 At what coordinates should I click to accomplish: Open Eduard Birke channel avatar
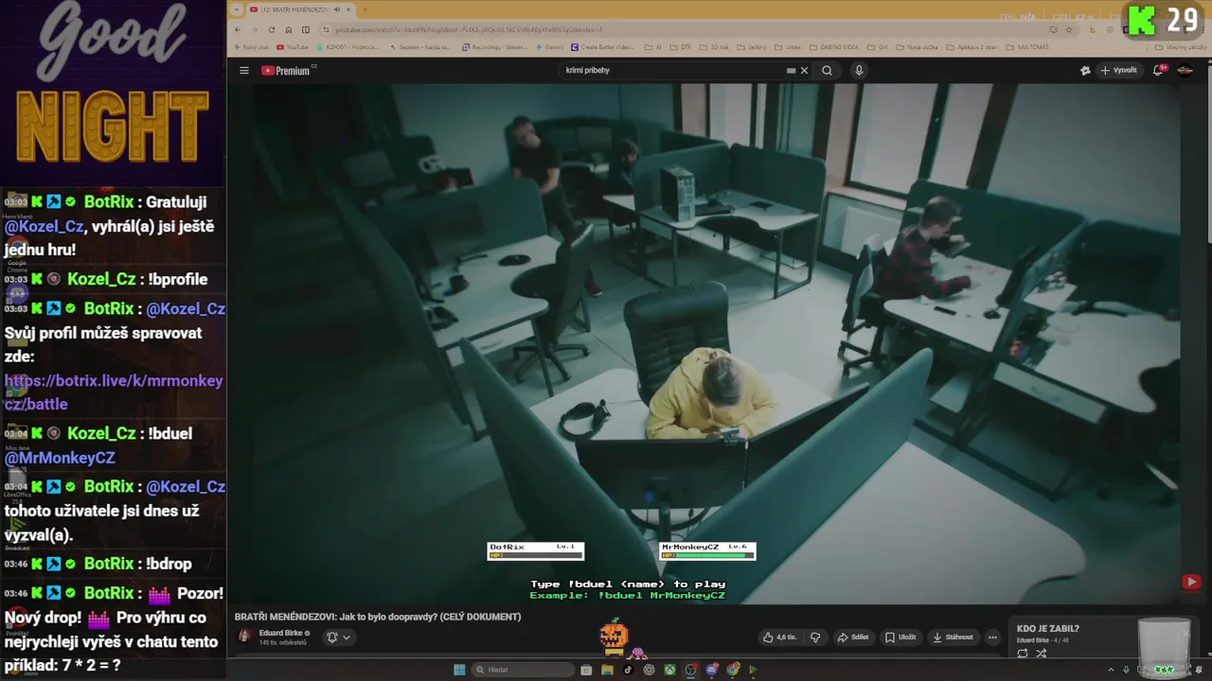(x=244, y=637)
